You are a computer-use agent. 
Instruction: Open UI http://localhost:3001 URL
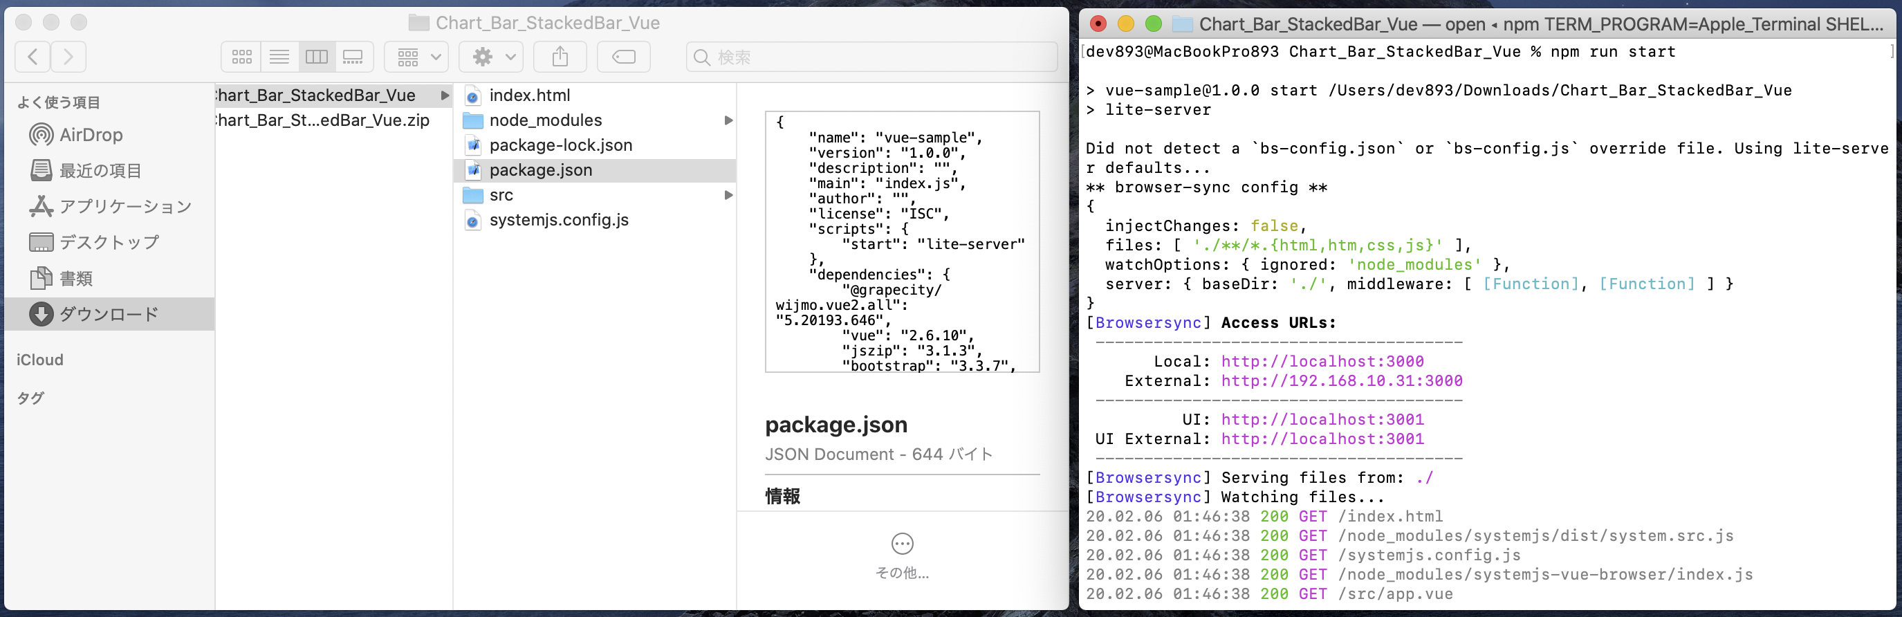click(x=1322, y=419)
